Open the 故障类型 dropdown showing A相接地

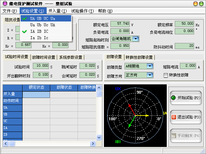(x=149, y=66)
